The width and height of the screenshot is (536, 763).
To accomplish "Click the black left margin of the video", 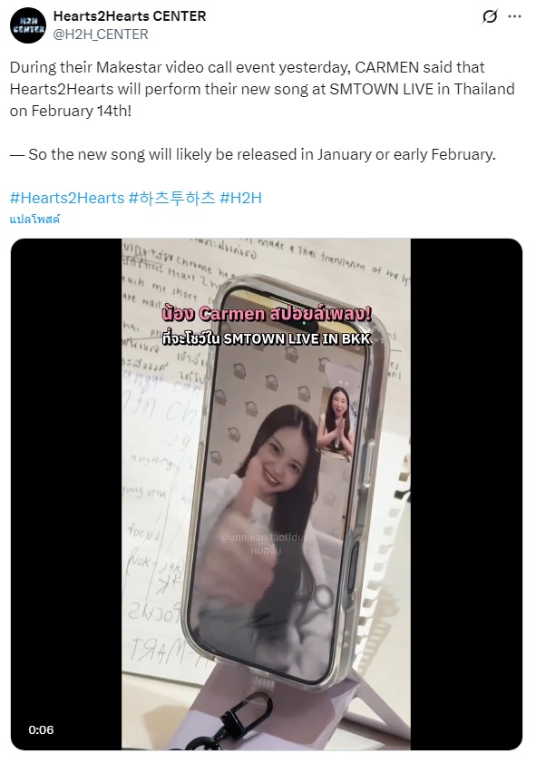I will 66,494.
